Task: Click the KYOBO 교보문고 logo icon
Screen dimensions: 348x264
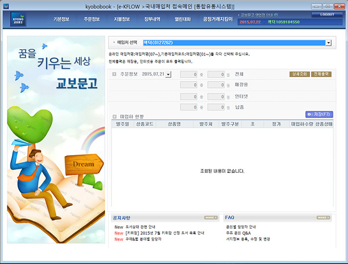Action: [18, 19]
